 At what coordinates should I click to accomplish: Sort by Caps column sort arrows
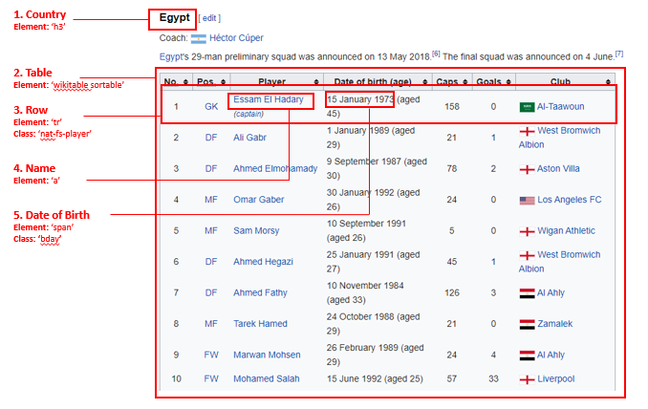[464, 82]
